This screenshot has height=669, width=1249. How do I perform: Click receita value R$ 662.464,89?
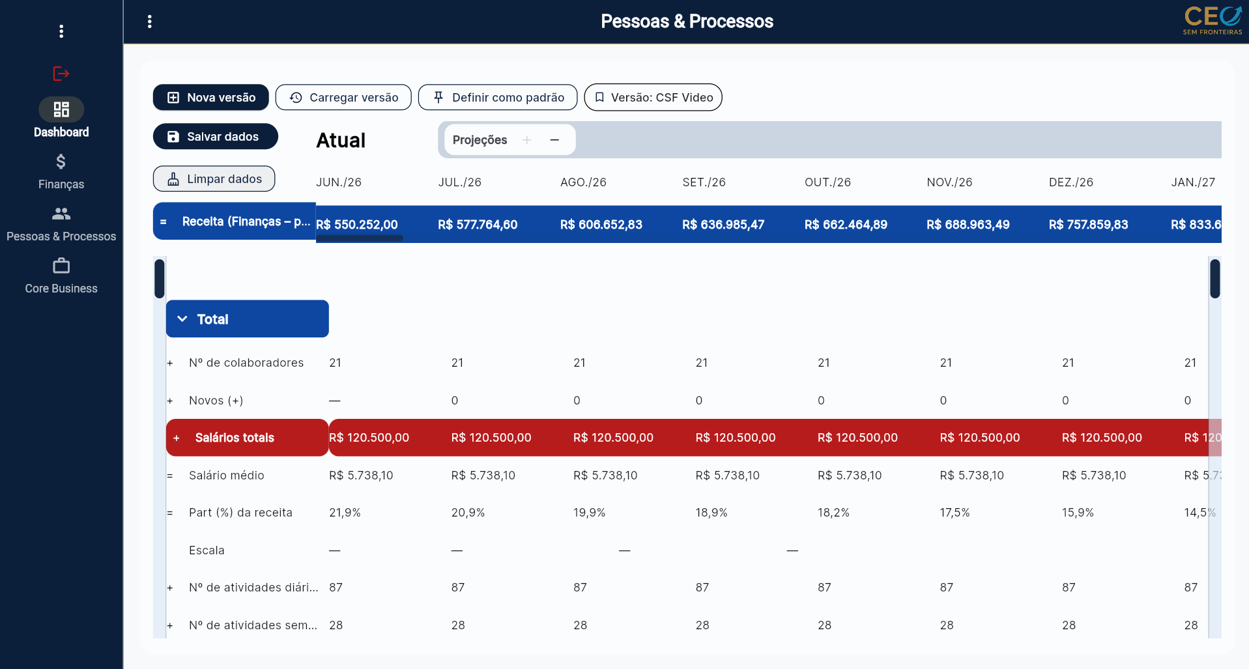pyautogui.click(x=846, y=225)
